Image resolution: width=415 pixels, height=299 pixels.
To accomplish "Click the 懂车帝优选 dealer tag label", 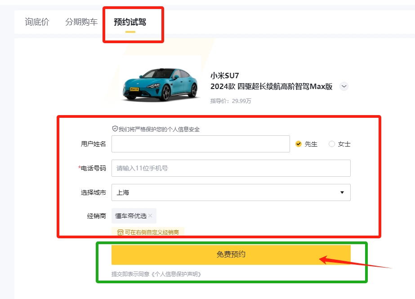I will click(130, 216).
